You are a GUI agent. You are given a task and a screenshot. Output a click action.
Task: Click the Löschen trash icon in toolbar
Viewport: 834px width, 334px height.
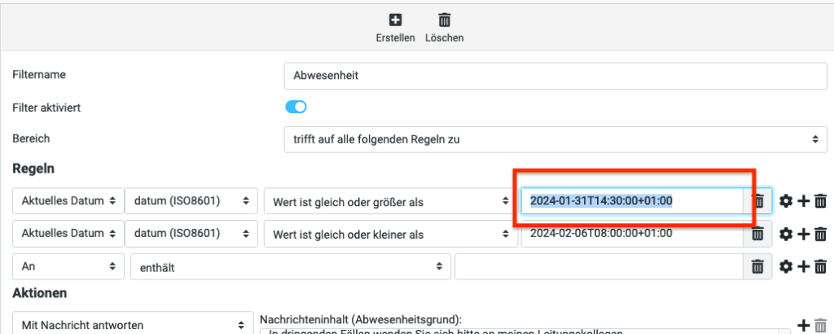point(444,20)
